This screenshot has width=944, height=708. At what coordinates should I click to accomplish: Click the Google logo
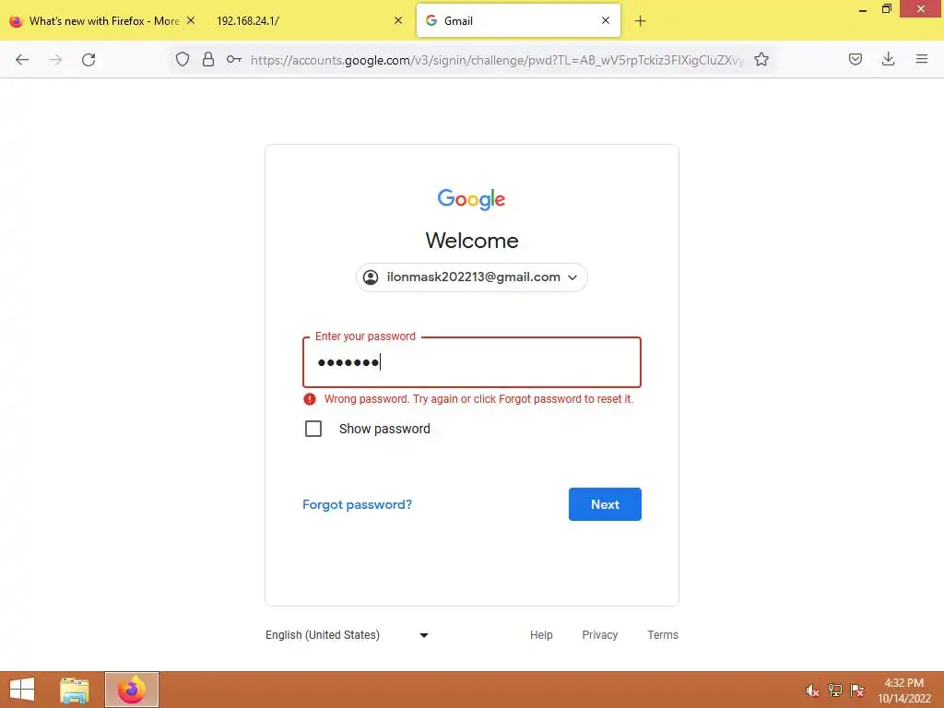(471, 199)
